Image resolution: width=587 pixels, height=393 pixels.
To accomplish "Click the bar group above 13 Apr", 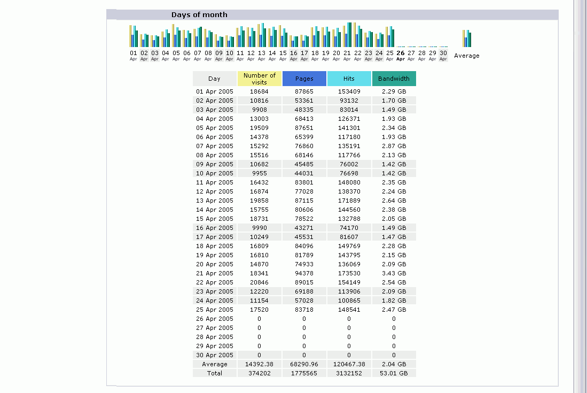I will (262, 36).
